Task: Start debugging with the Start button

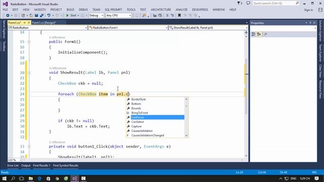Action: tap(71, 16)
